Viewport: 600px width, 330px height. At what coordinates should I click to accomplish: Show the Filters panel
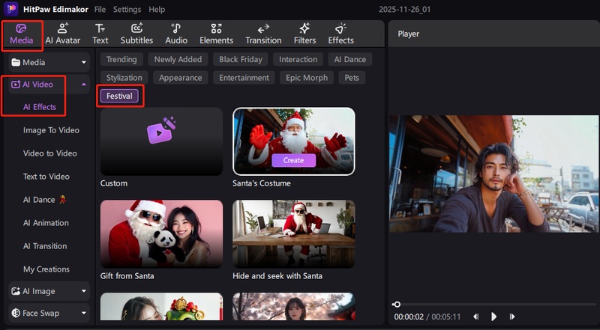304,34
